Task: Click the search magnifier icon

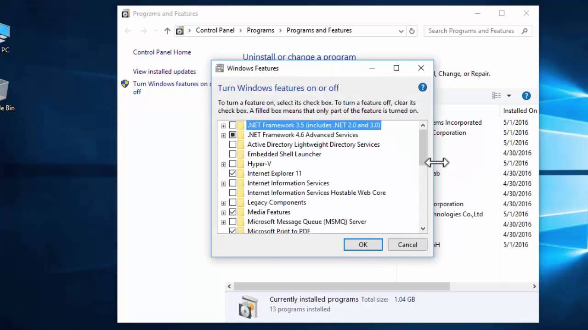Action: pyautogui.click(x=525, y=31)
